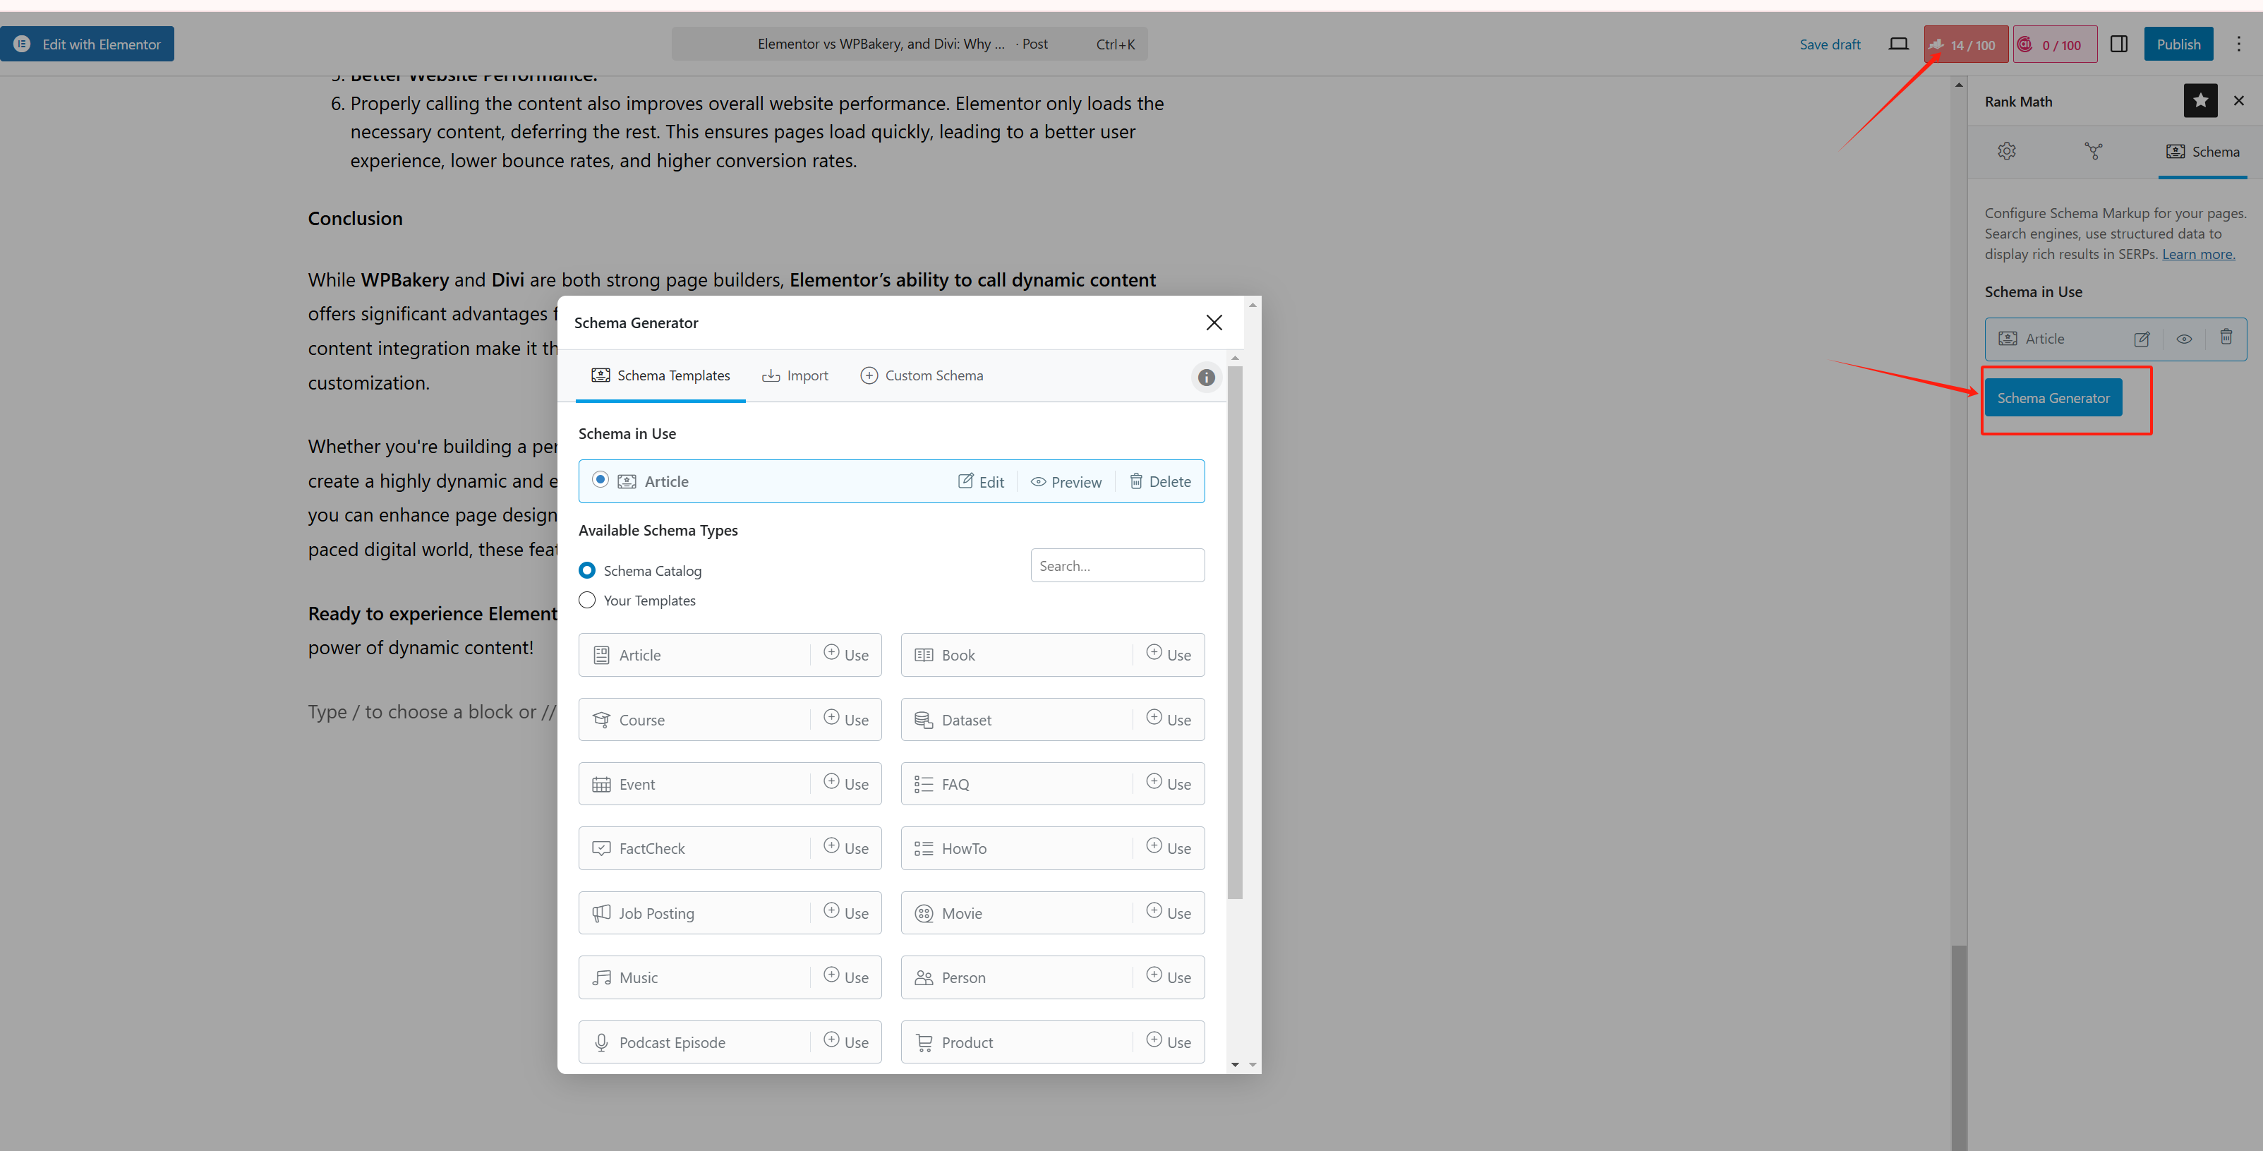Select the Your Templates radio button
Viewport: 2263px width, 1151px height.
click(x=587, y=600)
